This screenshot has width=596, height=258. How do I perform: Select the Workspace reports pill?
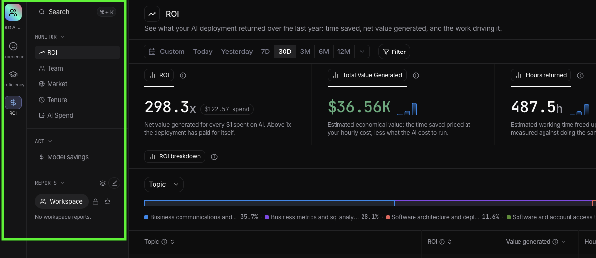(62, 201)
